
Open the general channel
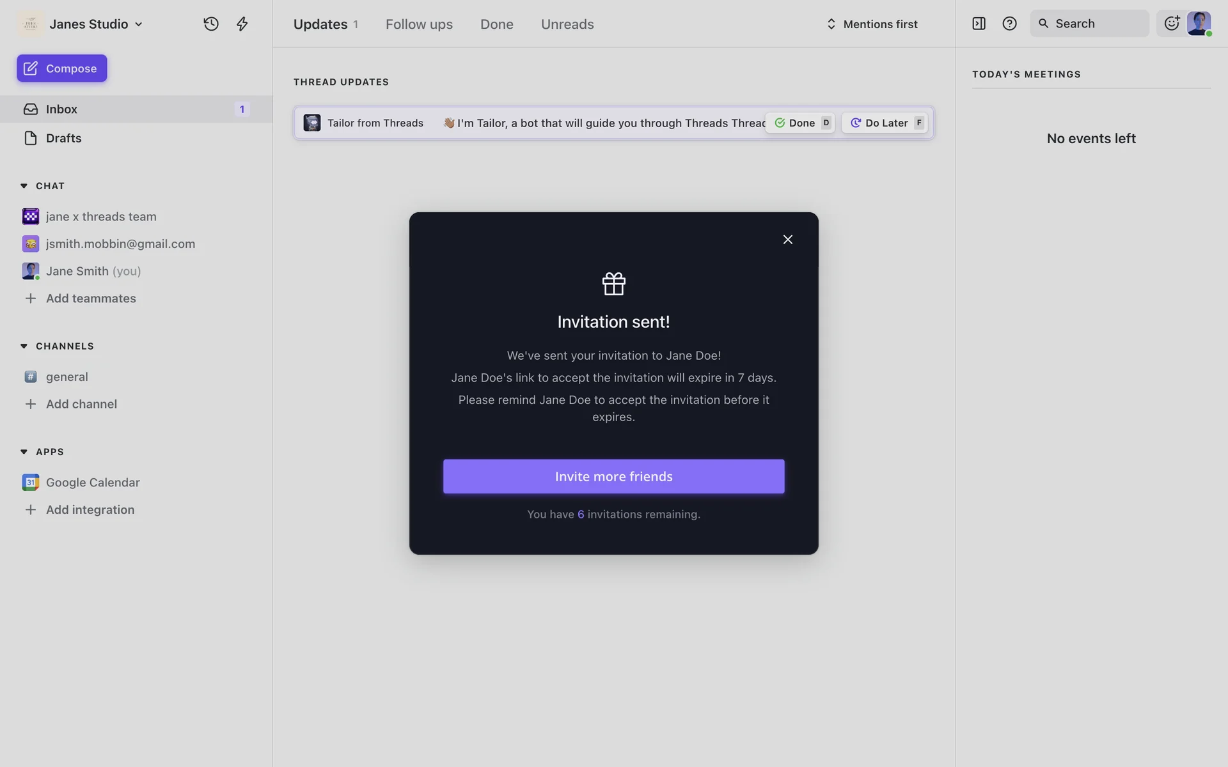tap(67, 377)
